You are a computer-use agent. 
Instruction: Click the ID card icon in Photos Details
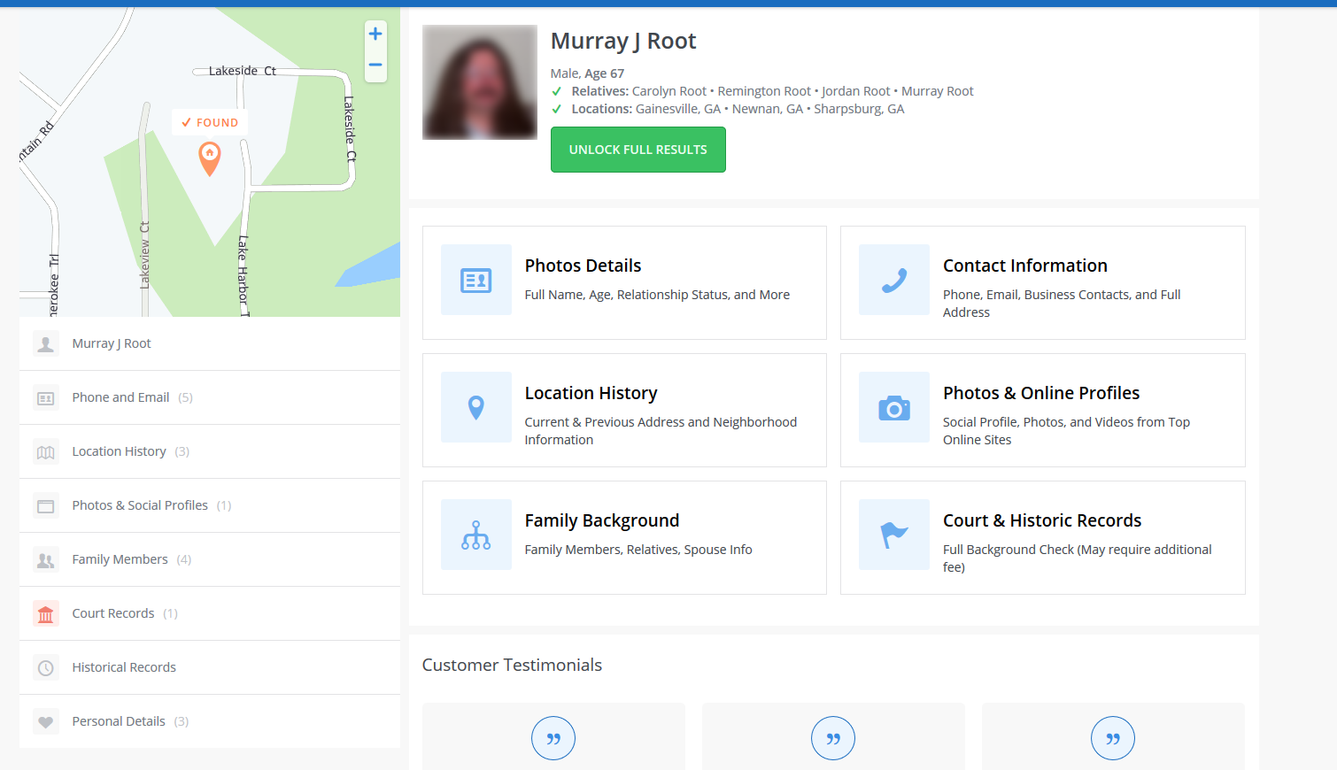click(x=476, y=281)
